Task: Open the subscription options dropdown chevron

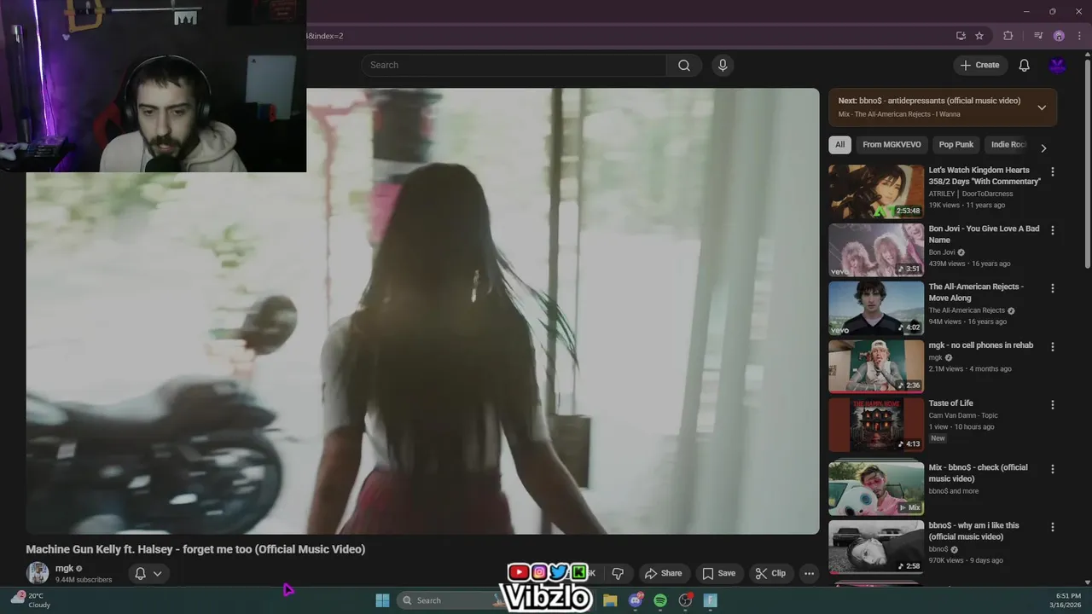Action: tap(157, 573)
